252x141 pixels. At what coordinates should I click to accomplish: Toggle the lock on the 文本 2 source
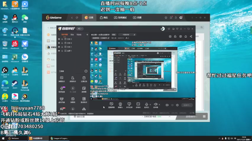pos(62,39)
